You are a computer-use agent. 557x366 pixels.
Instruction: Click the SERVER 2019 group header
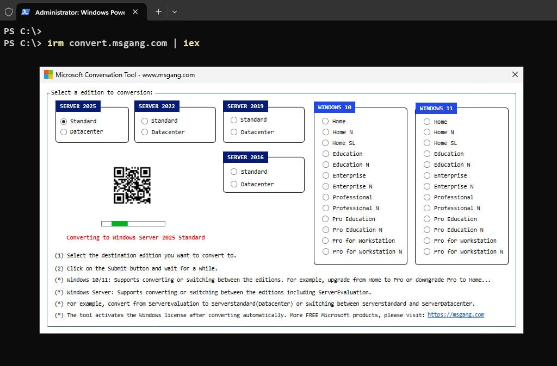tap(245, 106)
